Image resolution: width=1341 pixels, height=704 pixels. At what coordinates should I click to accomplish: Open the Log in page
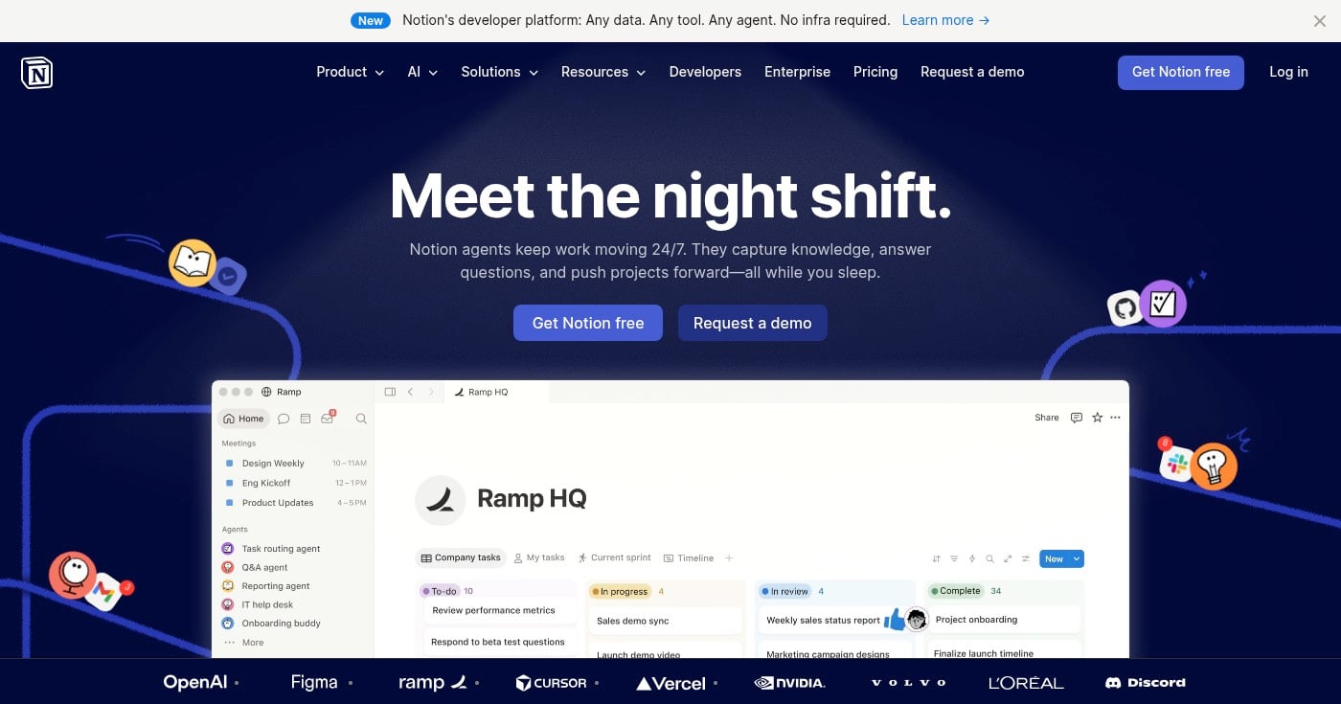pyautogui.click(x=1288, y=72)
